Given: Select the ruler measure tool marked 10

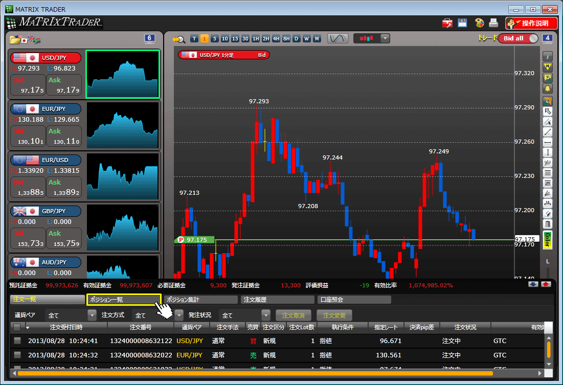Looking at the screenshot, I should [x=547, y=204].
